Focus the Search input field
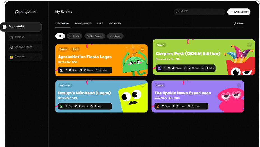This screenshot has height=147, width=260. pyautogui.click(x=199, y=12)
